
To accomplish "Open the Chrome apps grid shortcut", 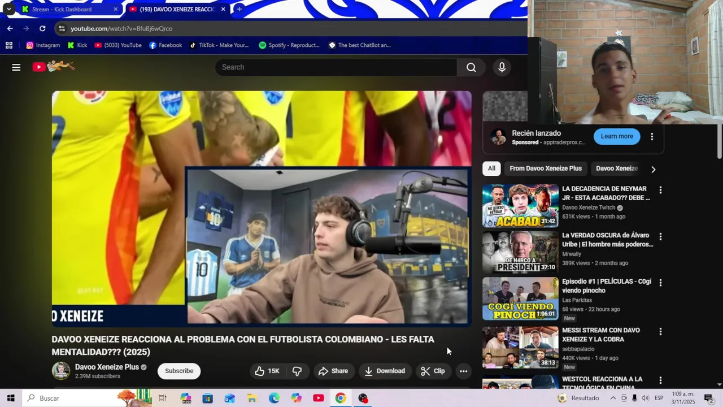I will click(x=9, y=45).
